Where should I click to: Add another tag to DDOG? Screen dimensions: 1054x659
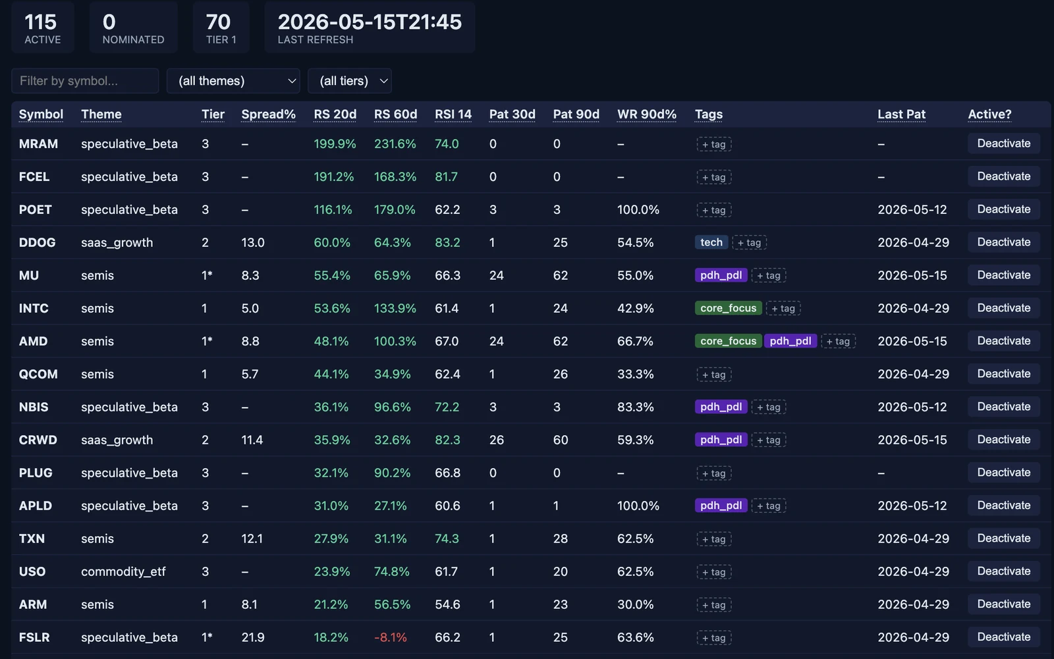pyautogui.click(x=750, y=243)
